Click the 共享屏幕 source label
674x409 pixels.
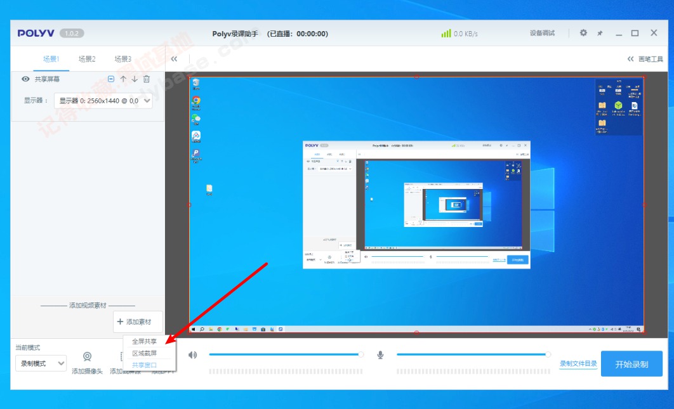48,79
